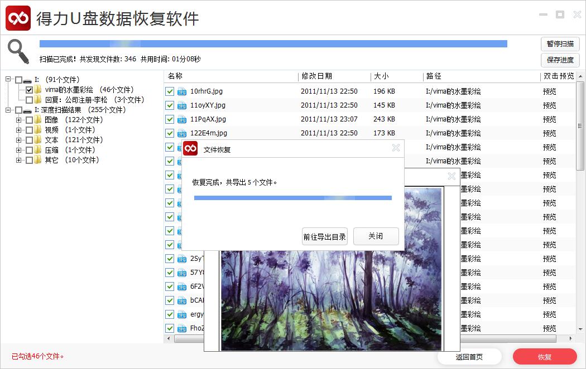Expand the 视频 tree node
The image size is (586, 369).
tap(18, 130)
